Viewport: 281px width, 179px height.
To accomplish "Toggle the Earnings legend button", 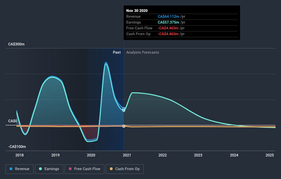I will (x=49, y=169).
